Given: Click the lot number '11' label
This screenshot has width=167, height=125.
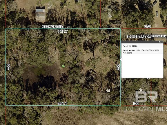Looking at the screenshot, I should 141,90.
